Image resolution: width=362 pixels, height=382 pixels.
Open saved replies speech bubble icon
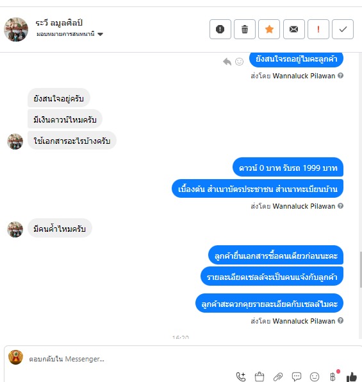click(x=297, y=377)
